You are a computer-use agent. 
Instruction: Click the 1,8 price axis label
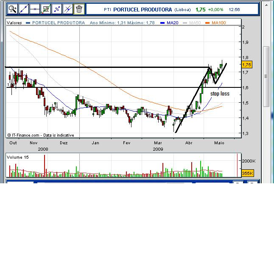pos(245,57)
